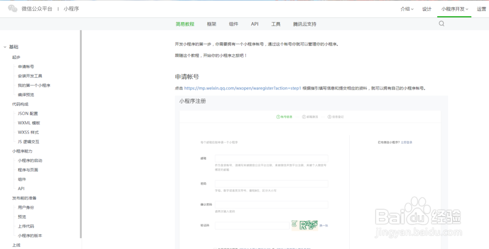Screen dimensions: 489x249
Task: Open 小程序的版本 in the sidebar
Action: [30, 236]
